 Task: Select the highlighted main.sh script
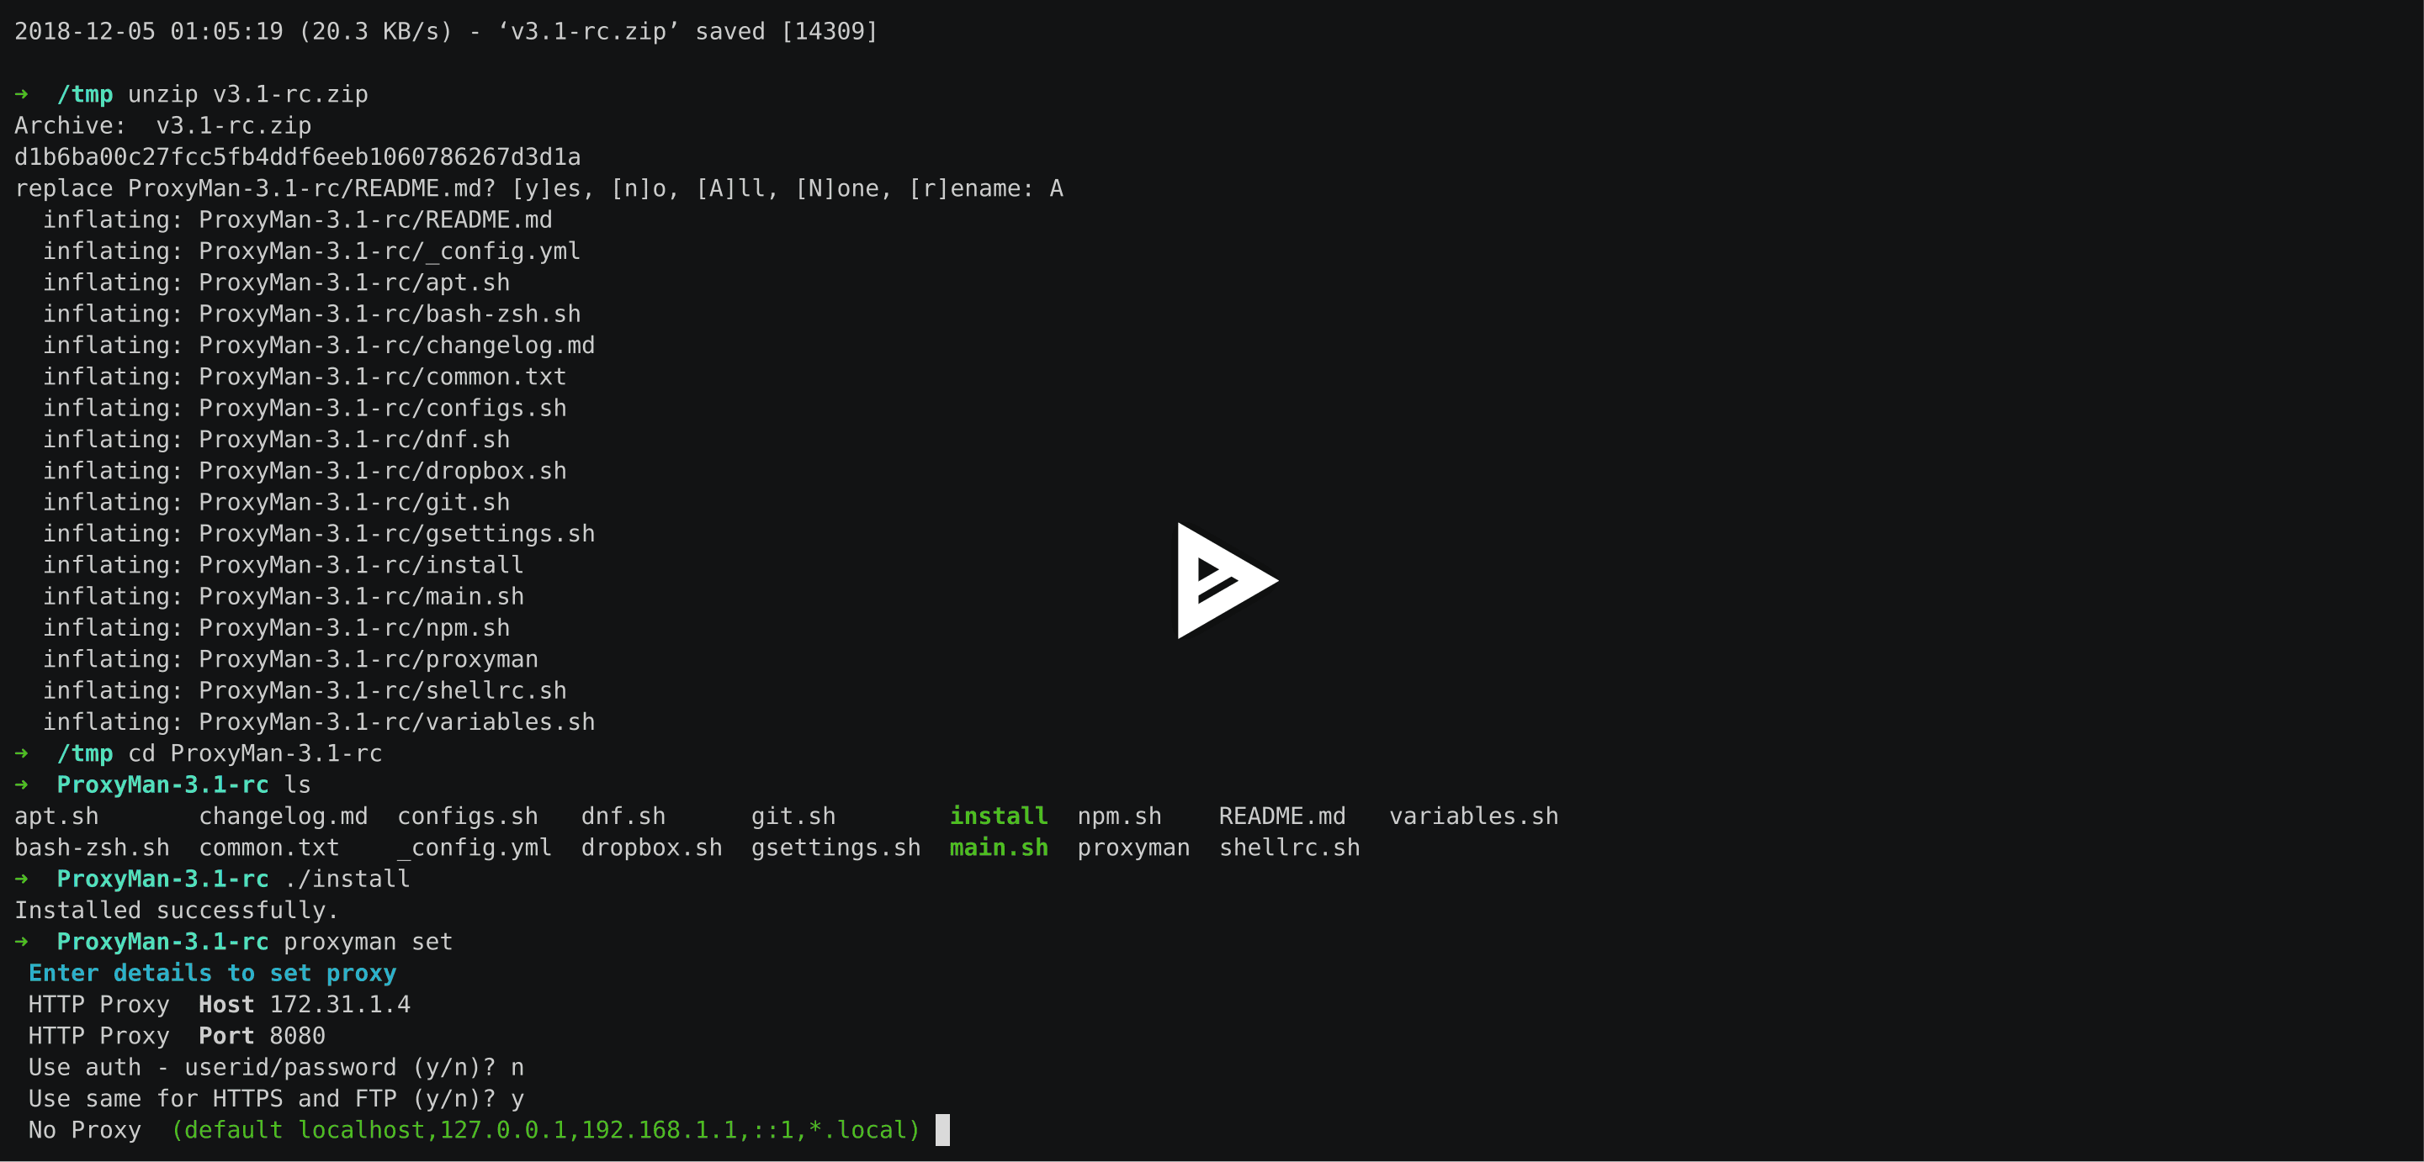click(x=999, y=847)
